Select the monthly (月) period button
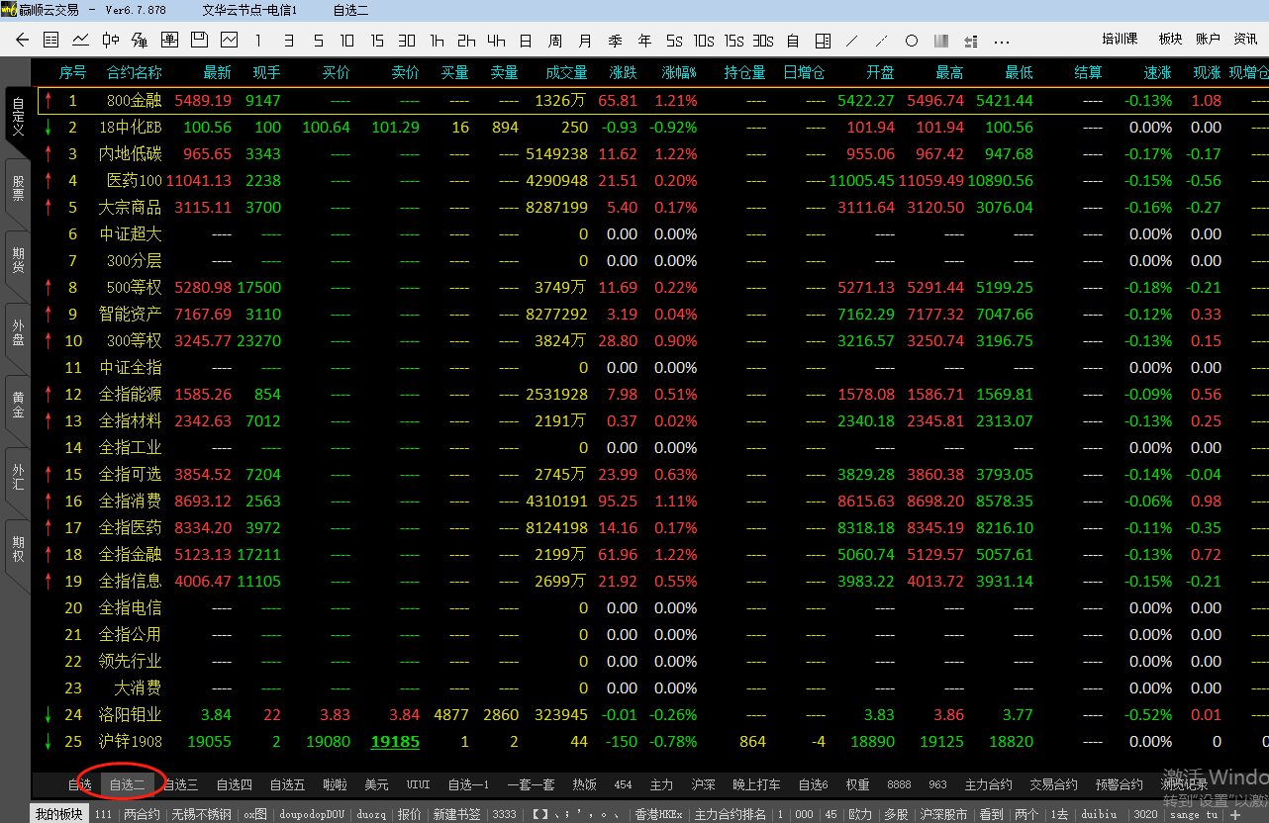 tap(585, 41)
